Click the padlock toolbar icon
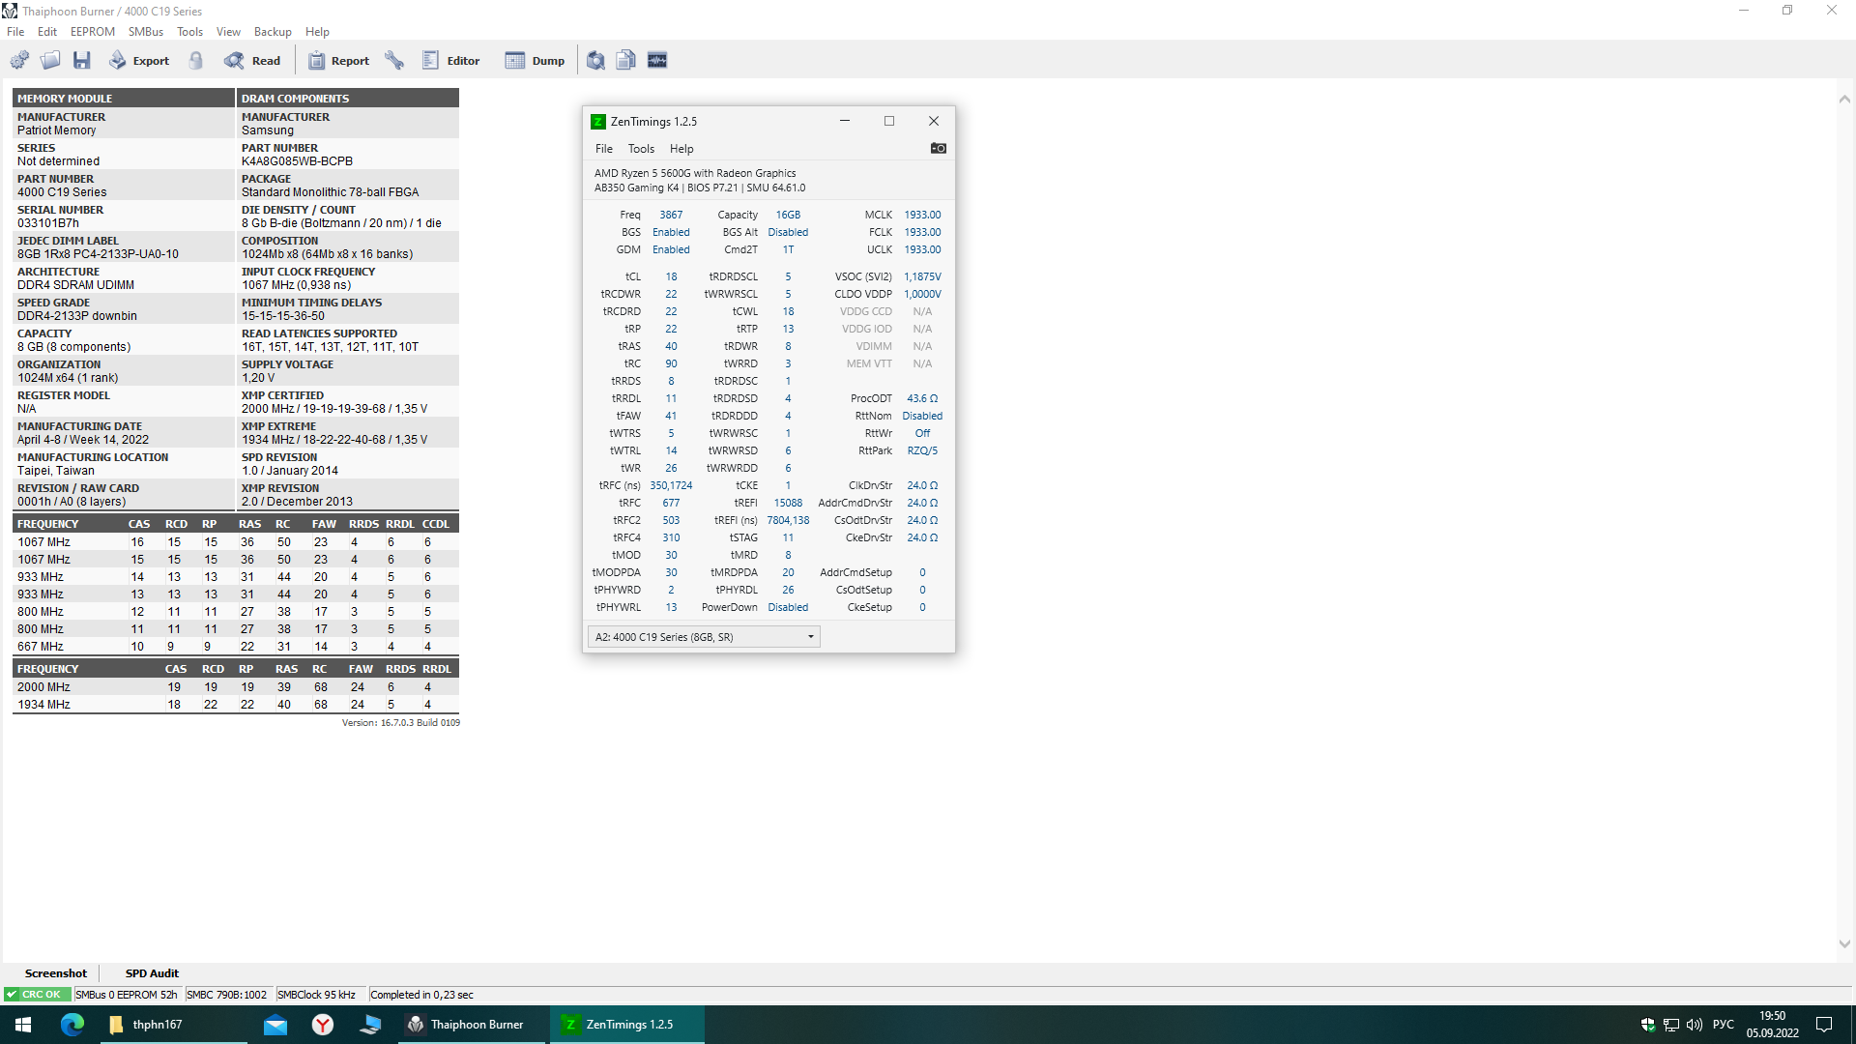Image resolution: width=1856 pixels, height=1044 pixels. [196, 60]
